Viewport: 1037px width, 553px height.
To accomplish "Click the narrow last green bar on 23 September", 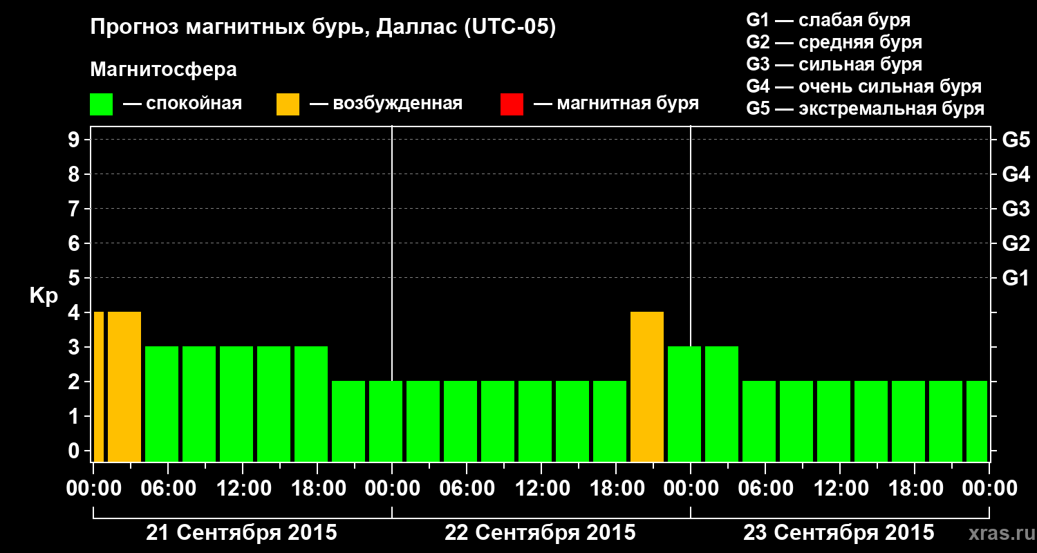I will click(977, 421).
